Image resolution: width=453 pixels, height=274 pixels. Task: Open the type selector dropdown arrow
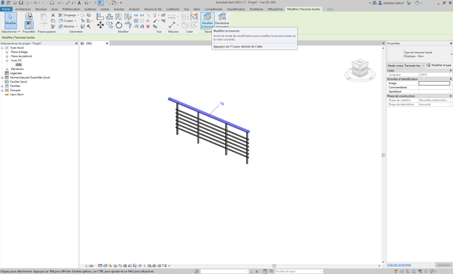(x=451, y=54)
